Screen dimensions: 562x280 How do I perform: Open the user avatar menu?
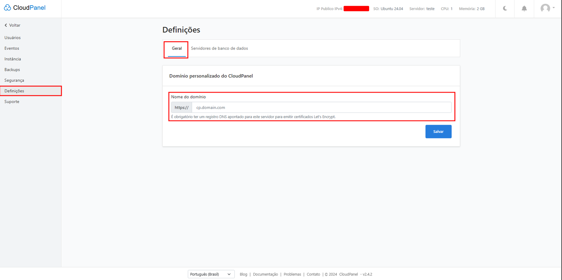coord(547,8)
